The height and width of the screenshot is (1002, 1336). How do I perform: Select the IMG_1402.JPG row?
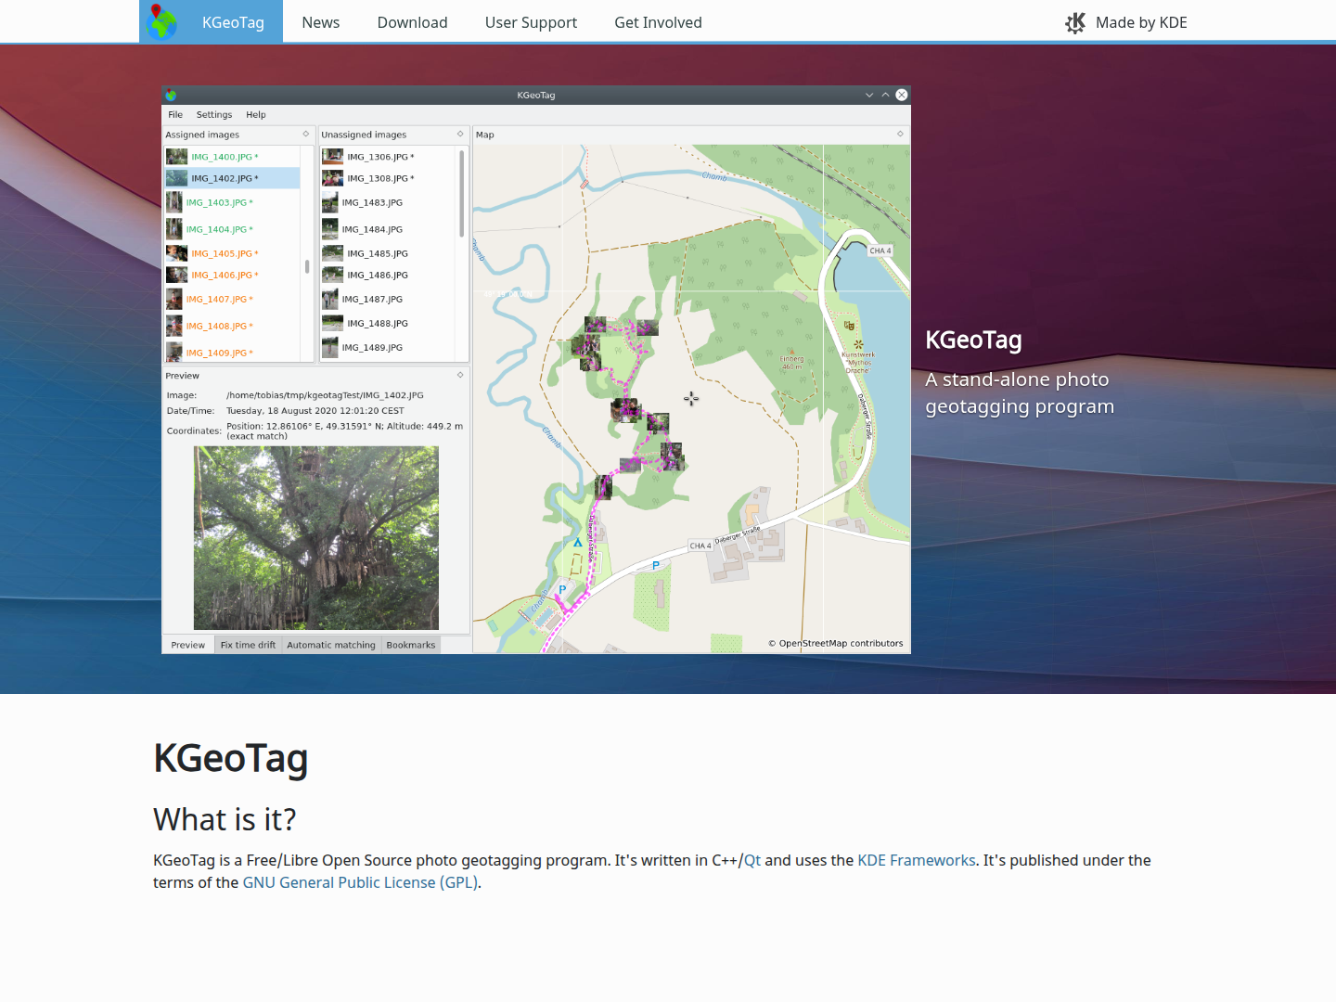[232, 178]
